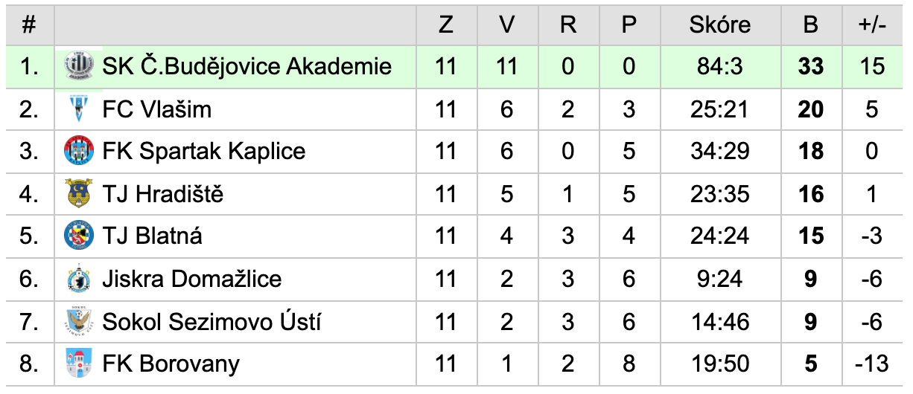Open the Jiskra Domažlice team name

pos(192,280)
